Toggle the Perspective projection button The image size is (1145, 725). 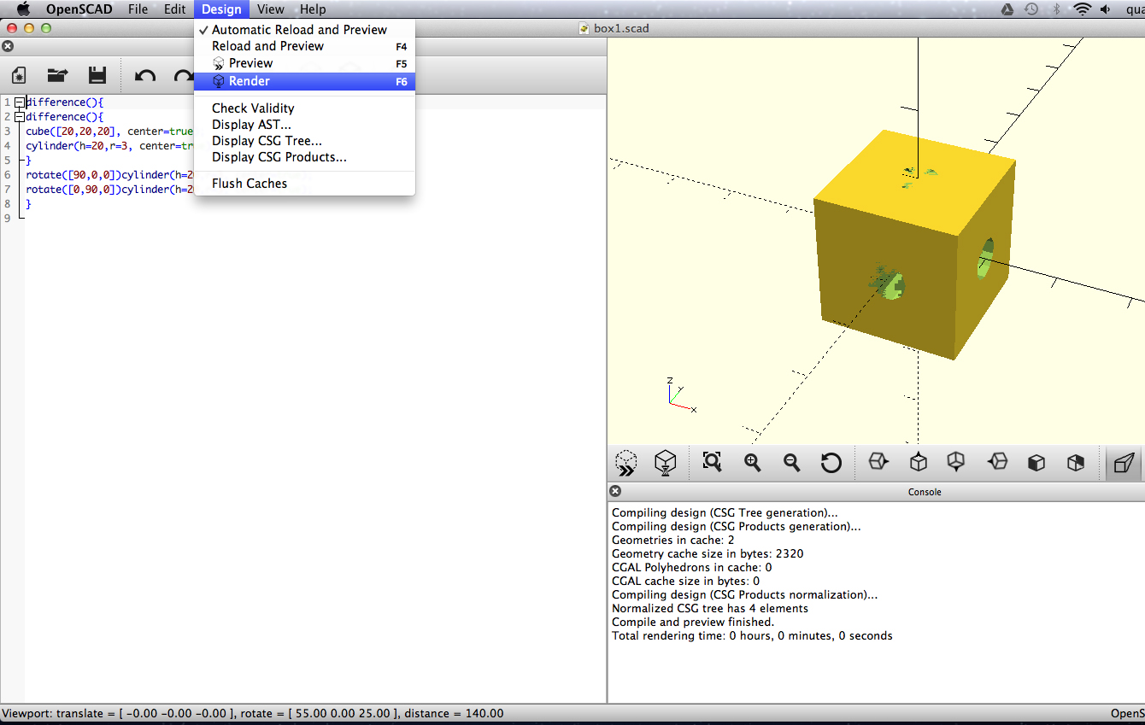[x=1124, y=463]
